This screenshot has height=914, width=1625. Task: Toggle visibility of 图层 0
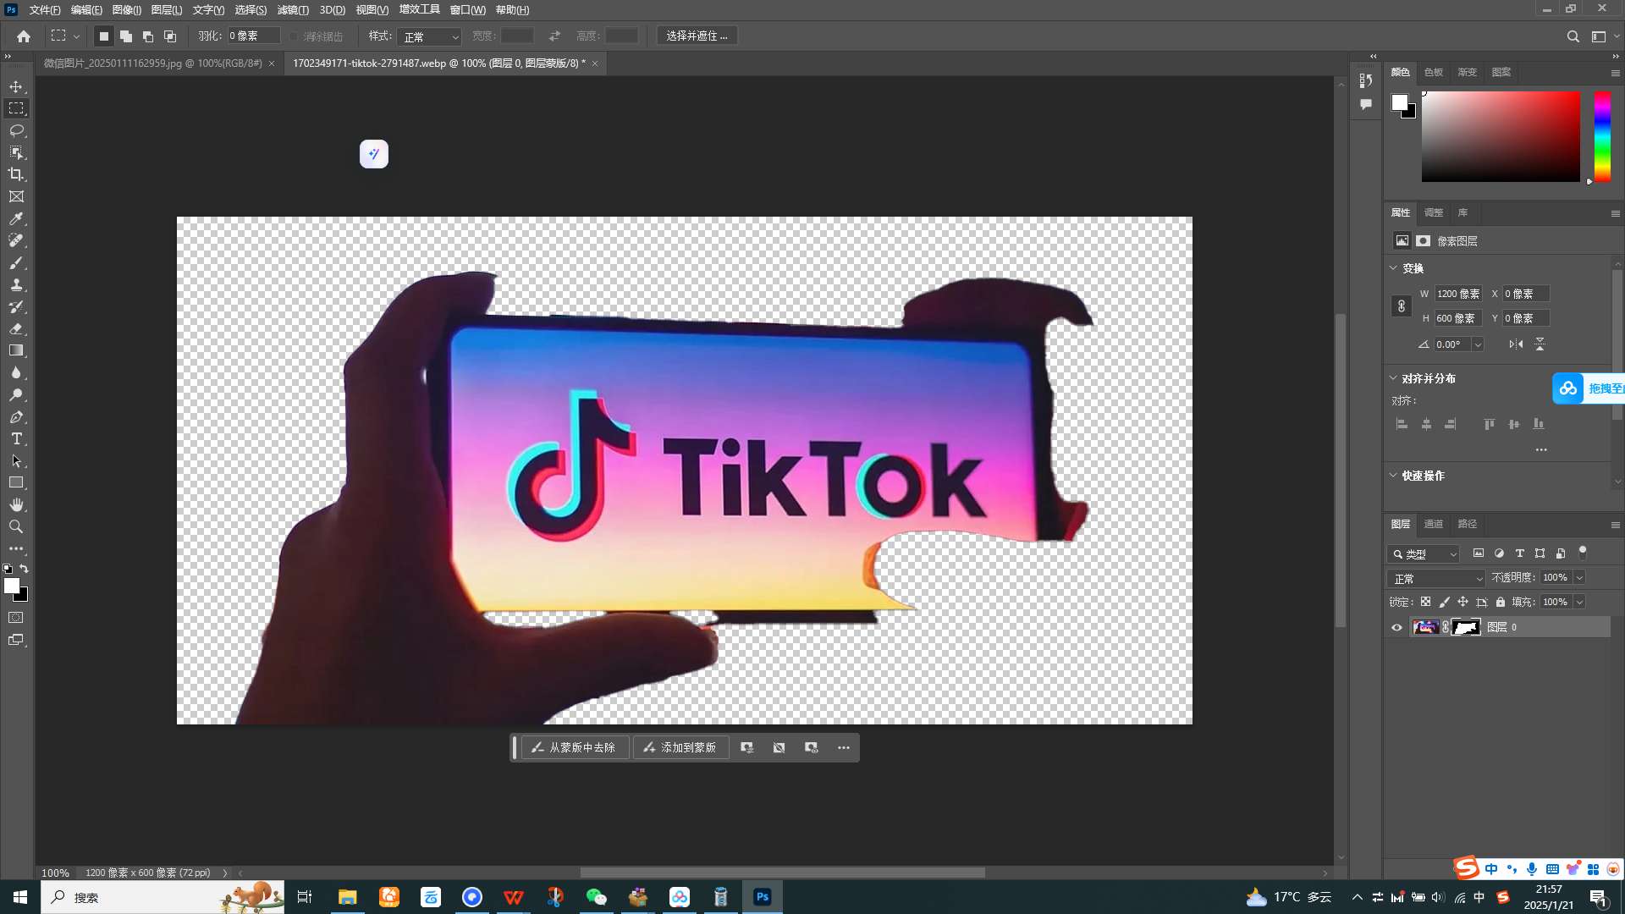pos(1396,627)
